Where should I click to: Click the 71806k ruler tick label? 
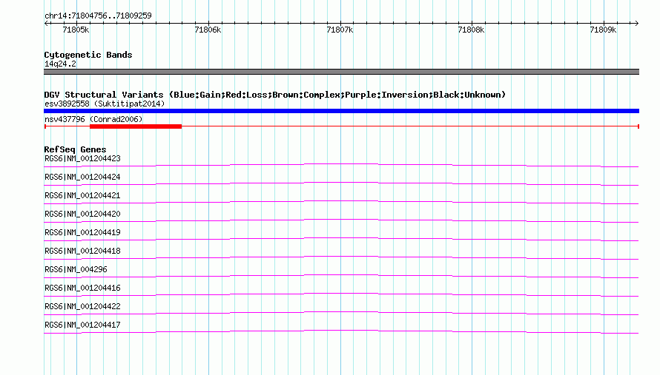208,30
